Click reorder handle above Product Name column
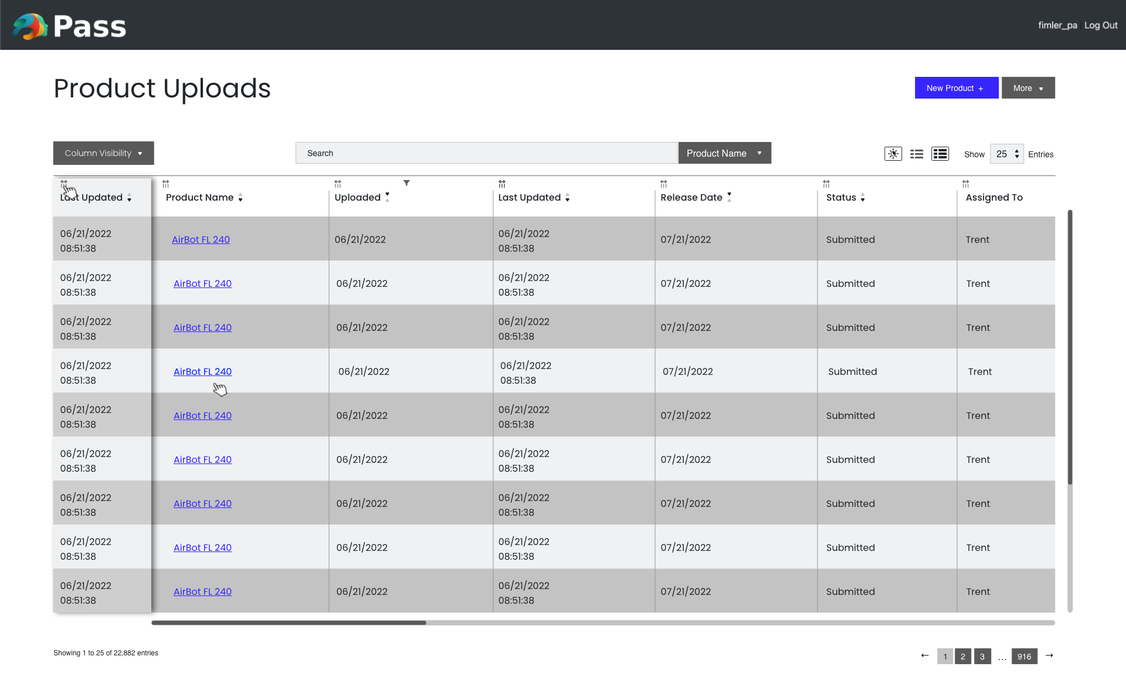This screenshot has height=680, width=1126. click(x=166, y=184)
